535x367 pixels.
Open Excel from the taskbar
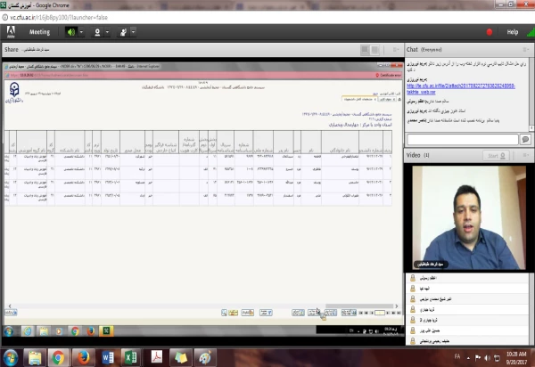click(x=131, y=357)
